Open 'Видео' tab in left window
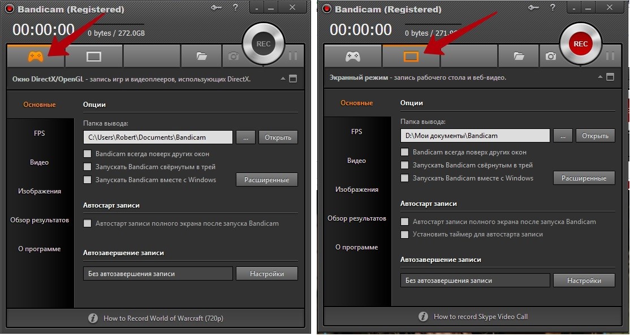630x336 pixels. (x=40, y=162)
